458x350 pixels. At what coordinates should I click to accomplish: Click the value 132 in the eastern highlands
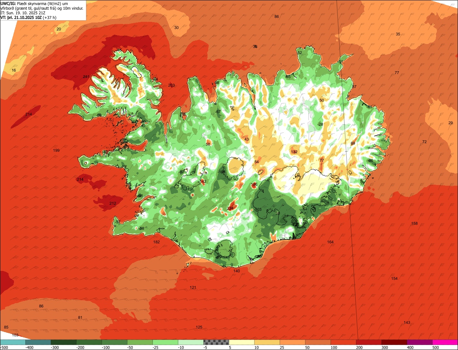coord(294,152)
